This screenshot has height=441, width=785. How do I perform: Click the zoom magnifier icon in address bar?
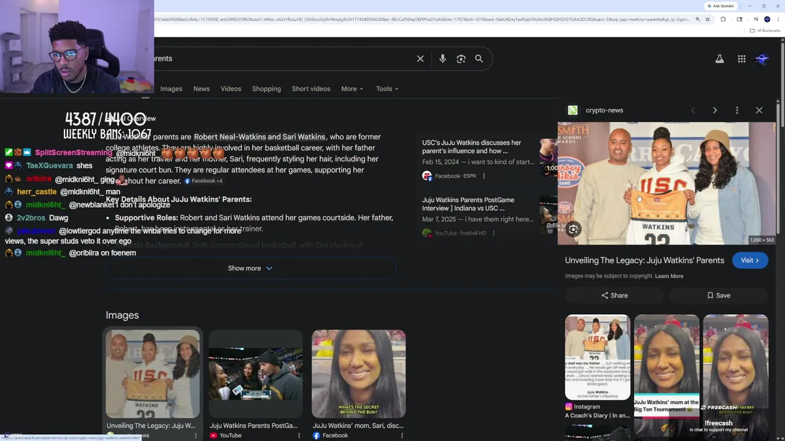pyautogui.click(x=697, y=20)
